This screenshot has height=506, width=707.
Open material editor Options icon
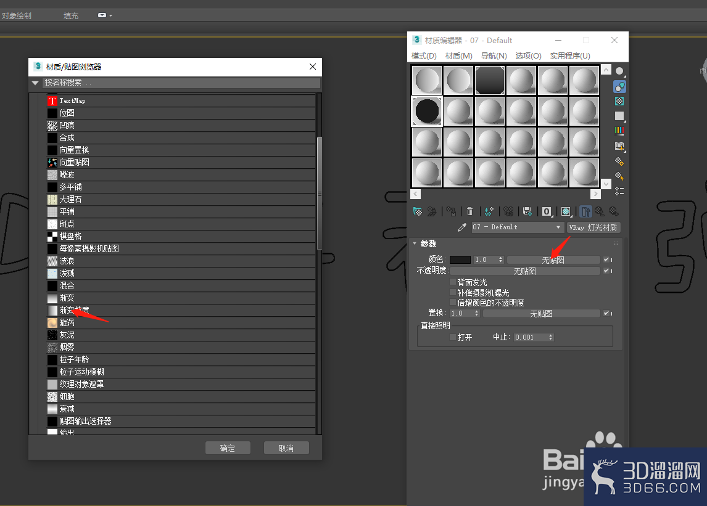pos(620,161)
